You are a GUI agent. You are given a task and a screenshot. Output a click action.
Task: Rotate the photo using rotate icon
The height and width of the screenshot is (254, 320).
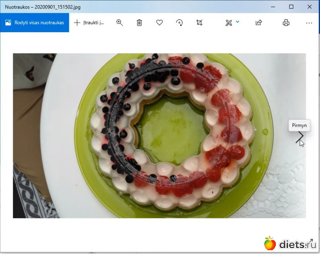[179, 22]
